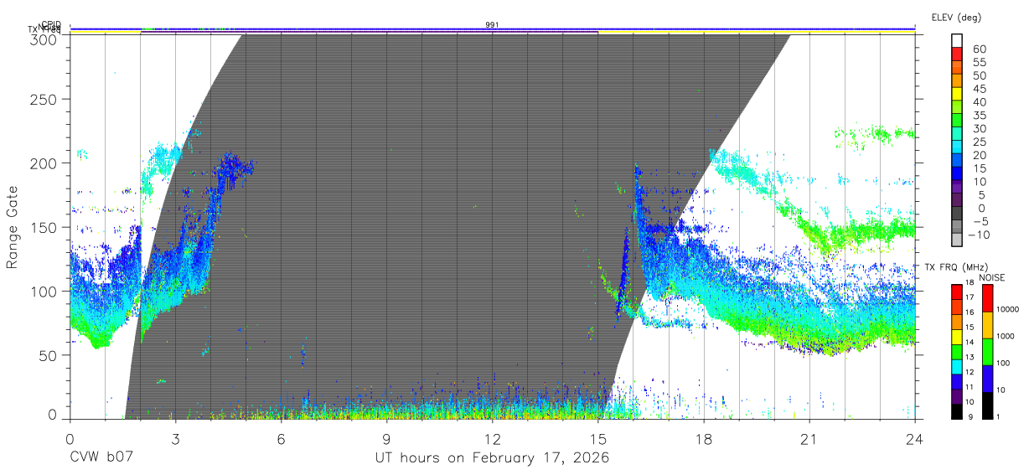Click the '3' tick on the UT hours axis
Screen dimensions: 1029x475
(x=175, y=439)
